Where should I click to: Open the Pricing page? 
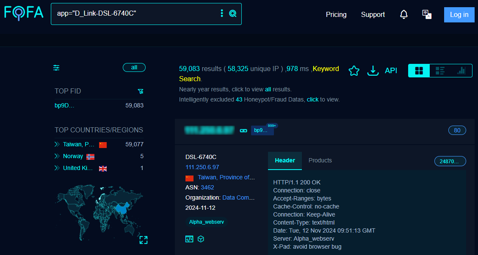pos(336,15)
